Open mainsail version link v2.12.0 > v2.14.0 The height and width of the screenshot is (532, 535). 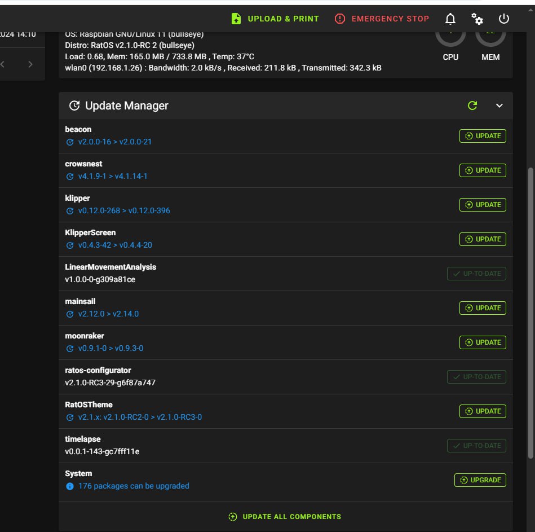[x=108, y=314]
